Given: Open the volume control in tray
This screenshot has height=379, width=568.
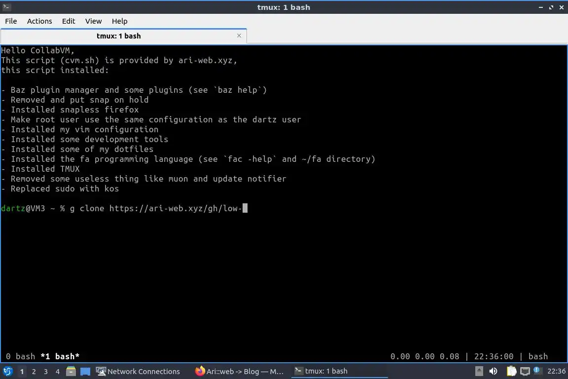Looking at the screenshot, I should [x=493, y=371].
